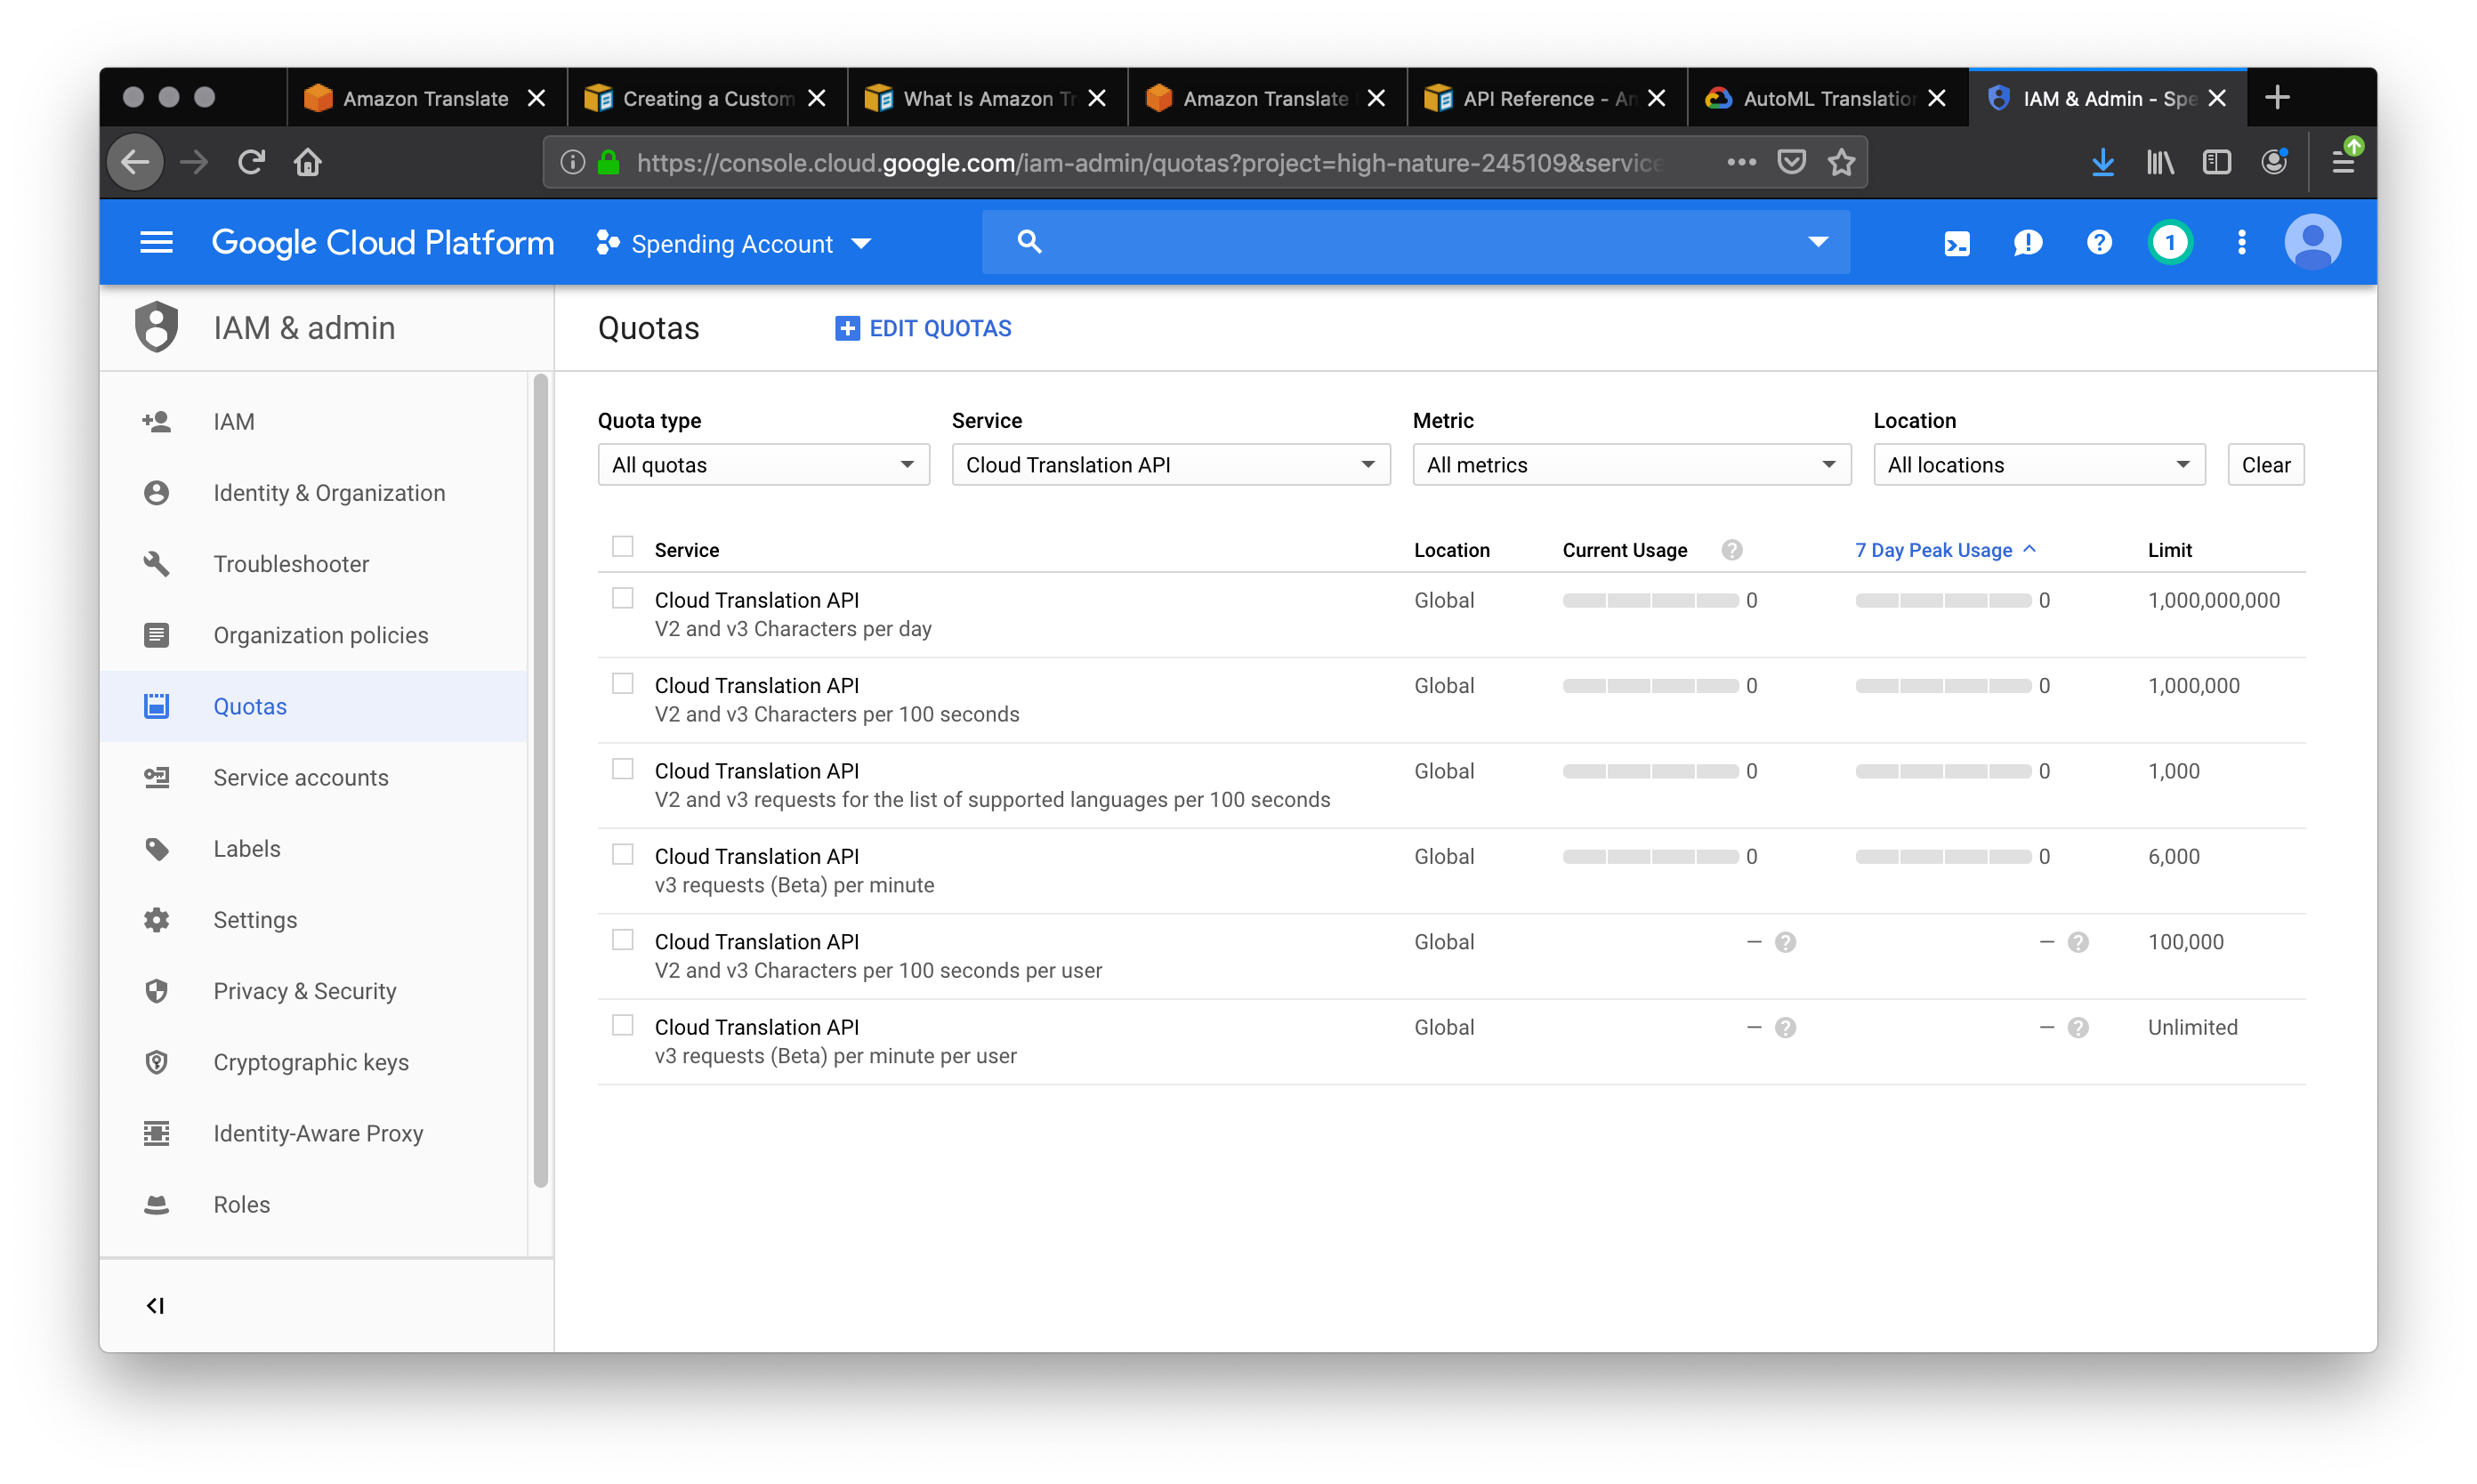This screenshot has height=1484, width=2477.
Task: Open the Metric dropdown showing All metrics
Action: pos(1631,465)
